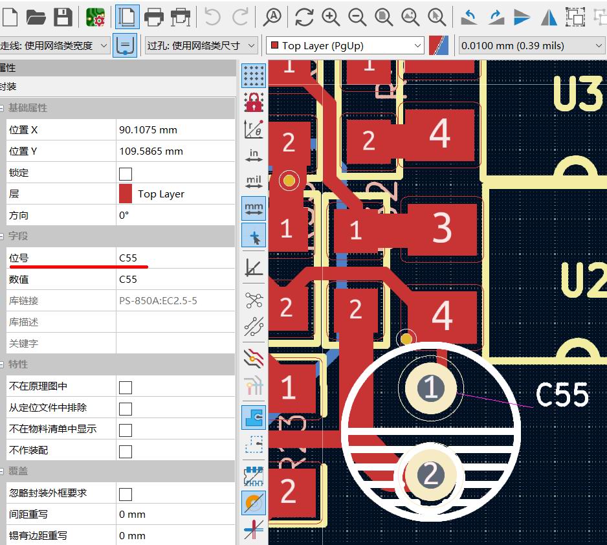Click the Undo arrow icon
Screen dimensions: 607x545
(212, 17)
